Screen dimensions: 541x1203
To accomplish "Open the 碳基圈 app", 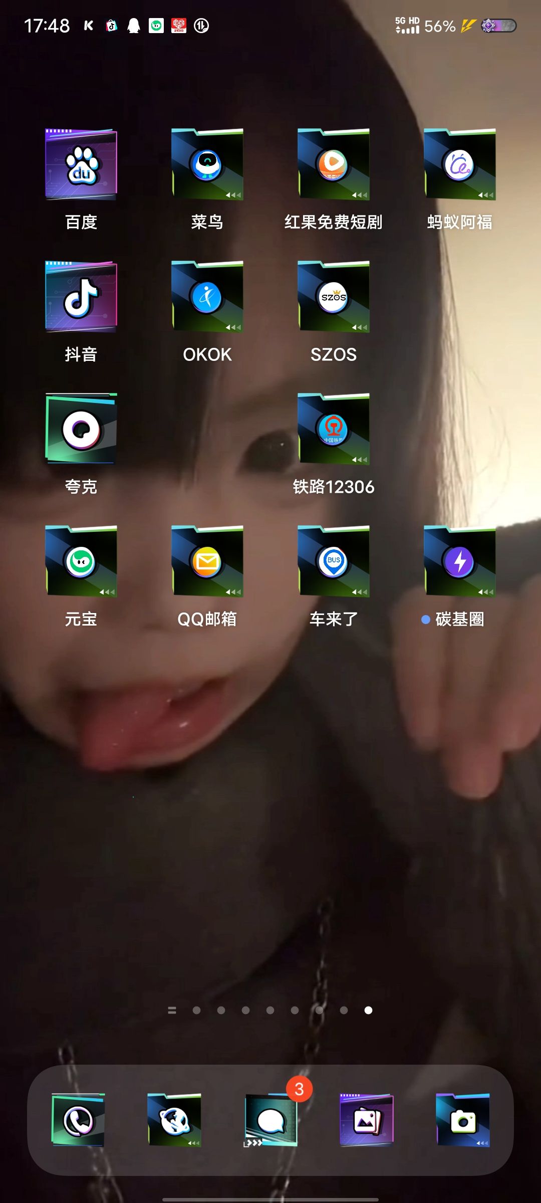I will pyautogui.click(x=459, y=562).
